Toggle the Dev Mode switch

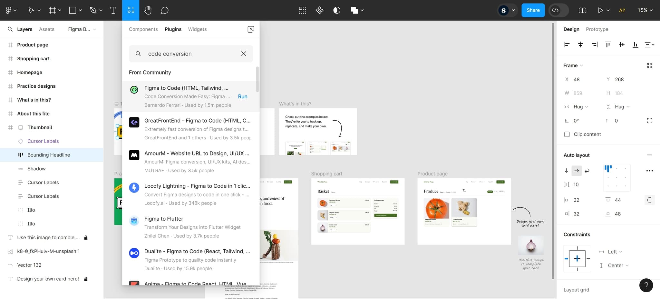[x=559, y=10]
